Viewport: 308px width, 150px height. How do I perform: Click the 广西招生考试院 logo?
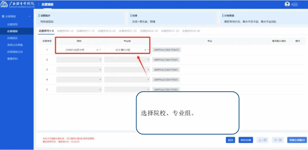[x=18, y=5]
